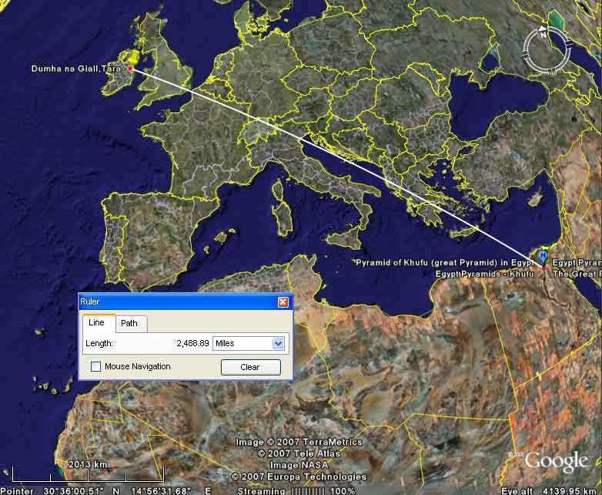Open the Miles units dropdown

[x=248, y=343]
